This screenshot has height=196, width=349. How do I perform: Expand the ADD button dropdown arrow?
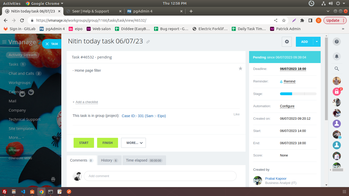tap(317, 42)
